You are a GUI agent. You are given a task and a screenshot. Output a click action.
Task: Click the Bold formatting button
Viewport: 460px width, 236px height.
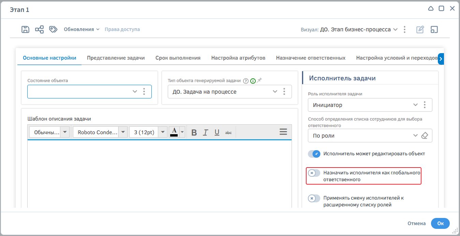point(194,132)
